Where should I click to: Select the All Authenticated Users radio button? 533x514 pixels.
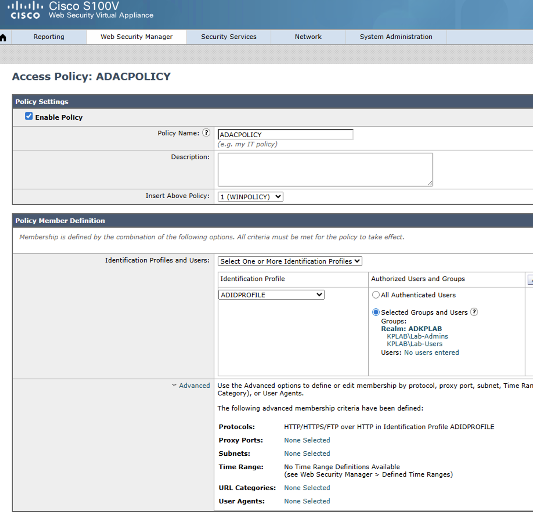tap(376, 295)
